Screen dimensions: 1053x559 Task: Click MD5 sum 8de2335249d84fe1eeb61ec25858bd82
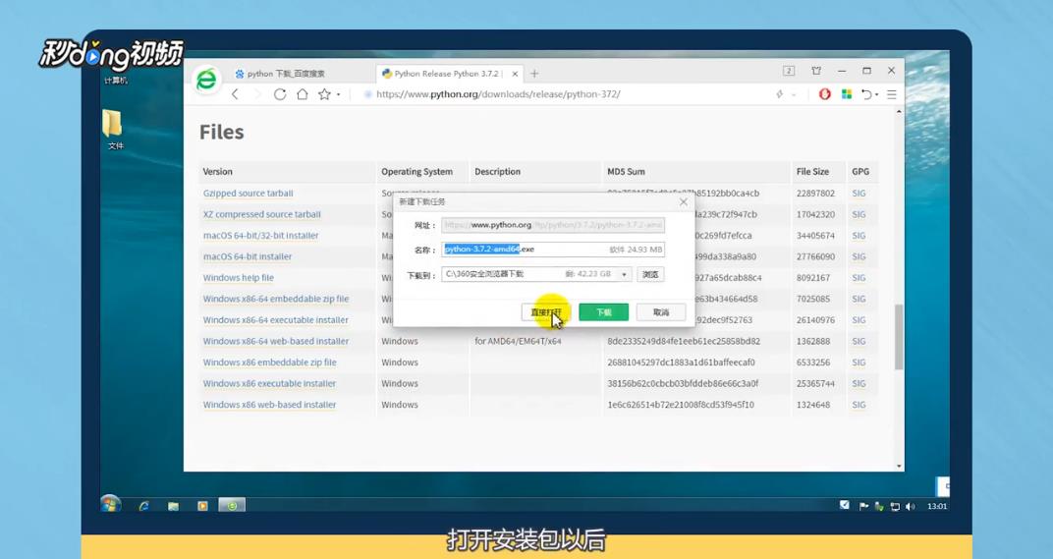coord(684,341)
